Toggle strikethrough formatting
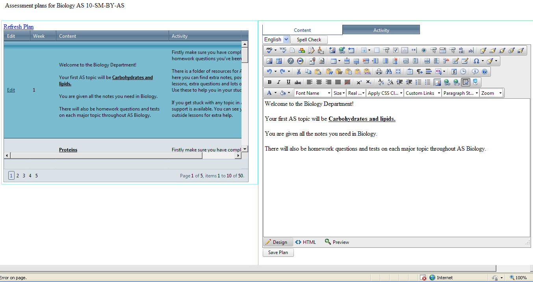 (297, 82)
